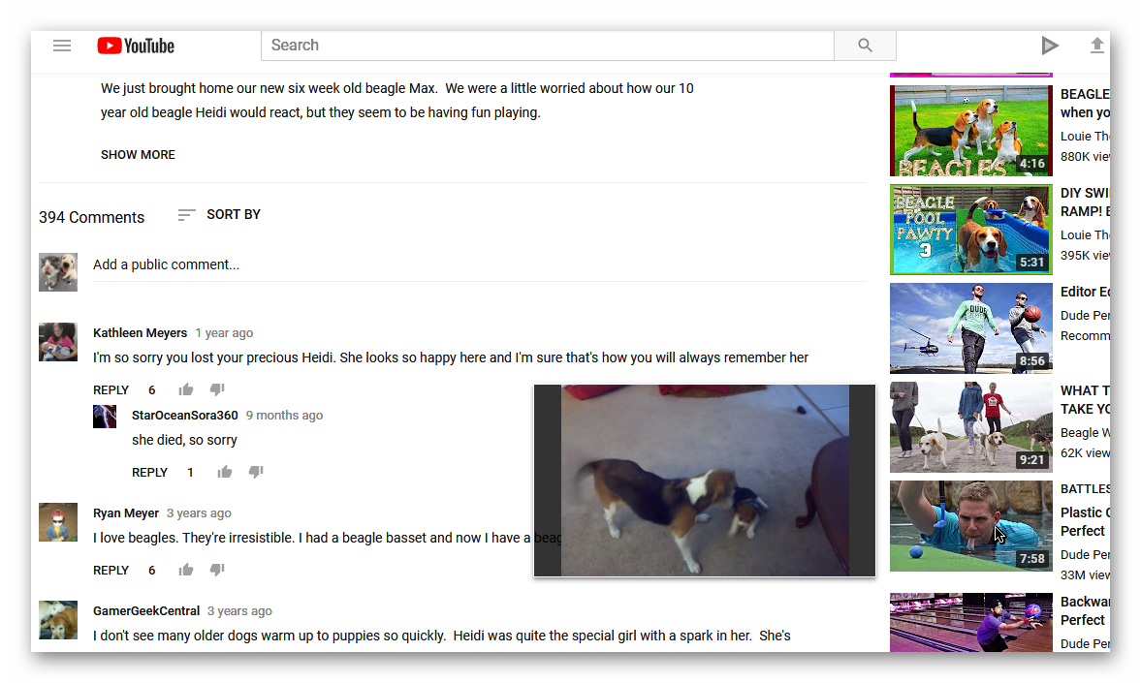Open Kathleen Meyers' channel name
Viewport: 1141px width, 683px height.
(140, 333)
